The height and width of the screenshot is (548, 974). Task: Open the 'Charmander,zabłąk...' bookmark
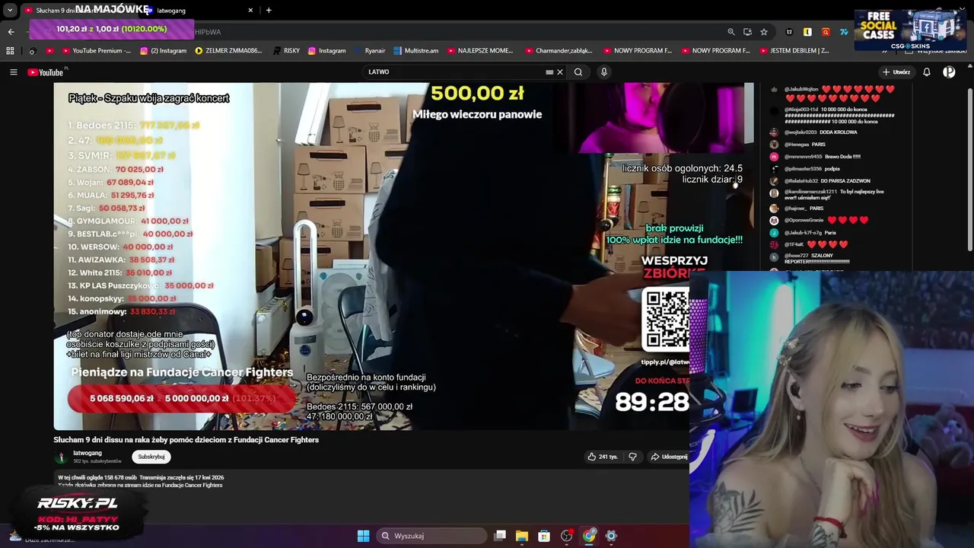point(559,50)
